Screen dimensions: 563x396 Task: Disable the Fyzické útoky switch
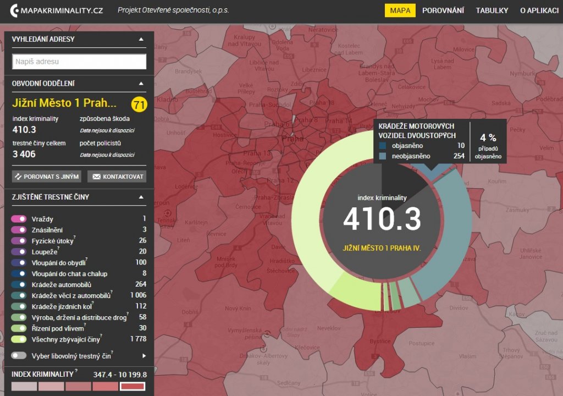(x=19, y=241)
